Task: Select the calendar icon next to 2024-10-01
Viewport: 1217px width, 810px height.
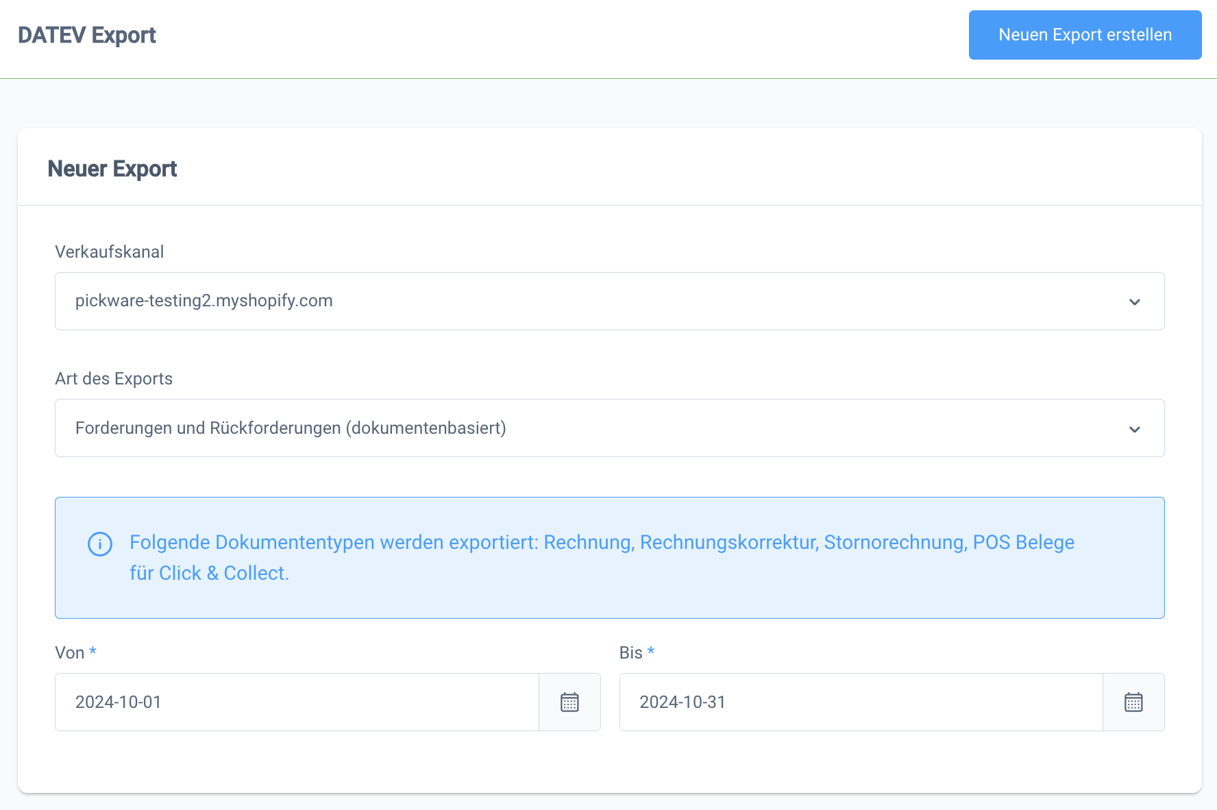Action: tap(569, 702)
